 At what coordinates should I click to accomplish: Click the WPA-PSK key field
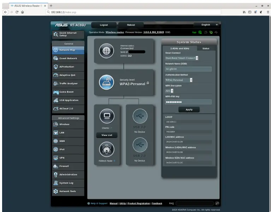pyautogui.click(x=188, y=102)
